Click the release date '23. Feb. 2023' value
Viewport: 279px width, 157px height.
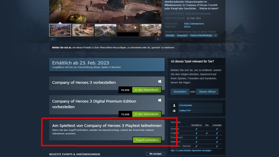pos(194,18)
